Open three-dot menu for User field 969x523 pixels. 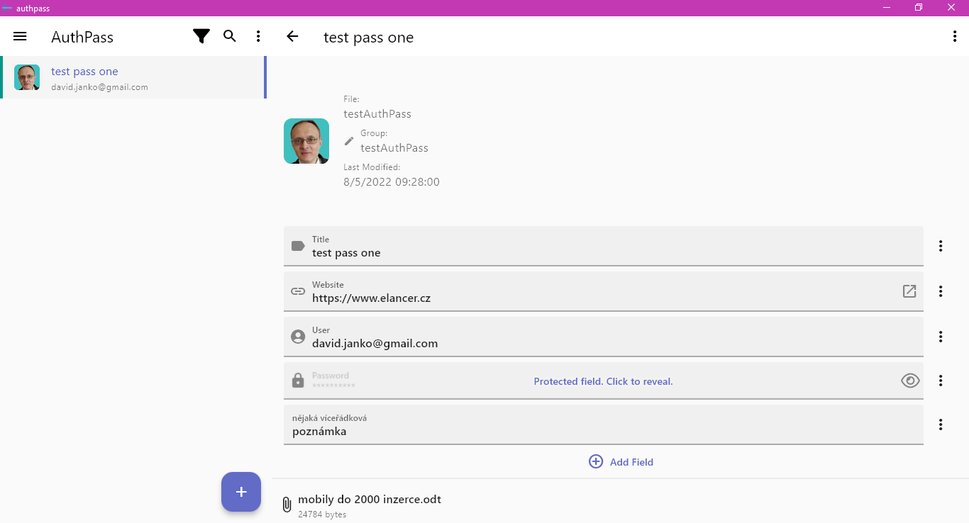coord(941,337)
